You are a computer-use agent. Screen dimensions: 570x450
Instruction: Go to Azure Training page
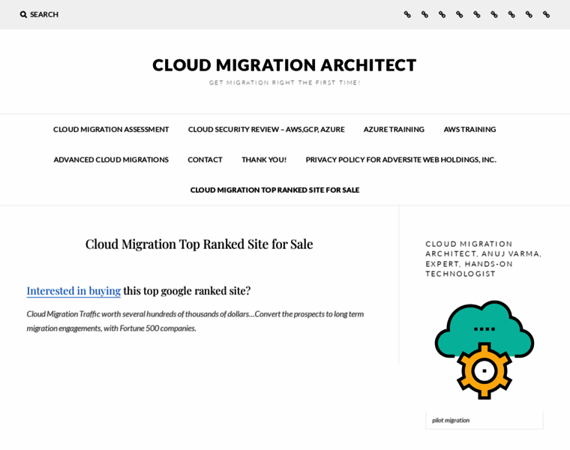[394, 130]
